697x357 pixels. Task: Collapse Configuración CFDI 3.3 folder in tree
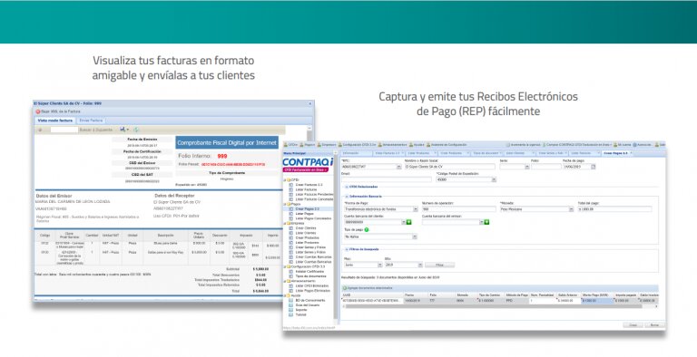285,266
